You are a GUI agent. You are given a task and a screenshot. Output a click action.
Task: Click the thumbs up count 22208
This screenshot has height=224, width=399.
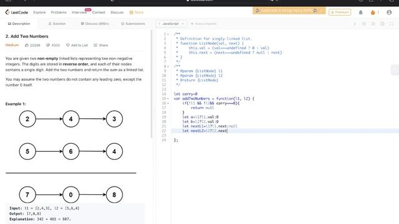pos(32,45)
